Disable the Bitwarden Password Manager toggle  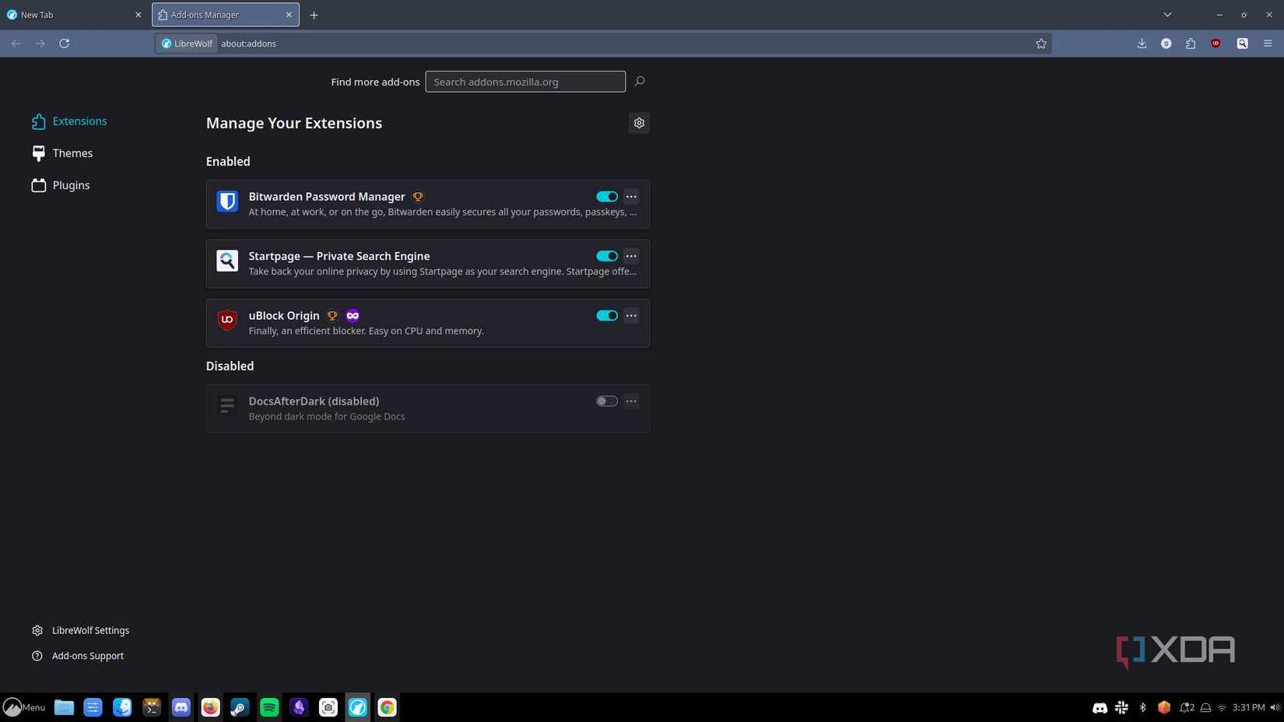tap(607, 197)
